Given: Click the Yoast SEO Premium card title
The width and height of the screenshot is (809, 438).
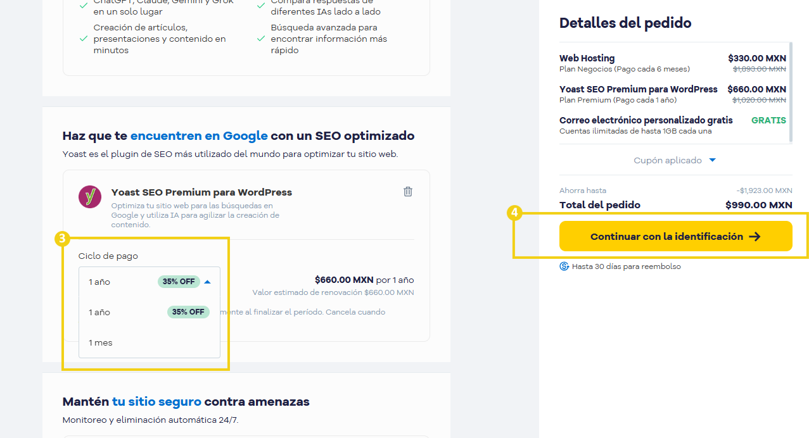Looking at the screenshot, I should coord(201,192).
